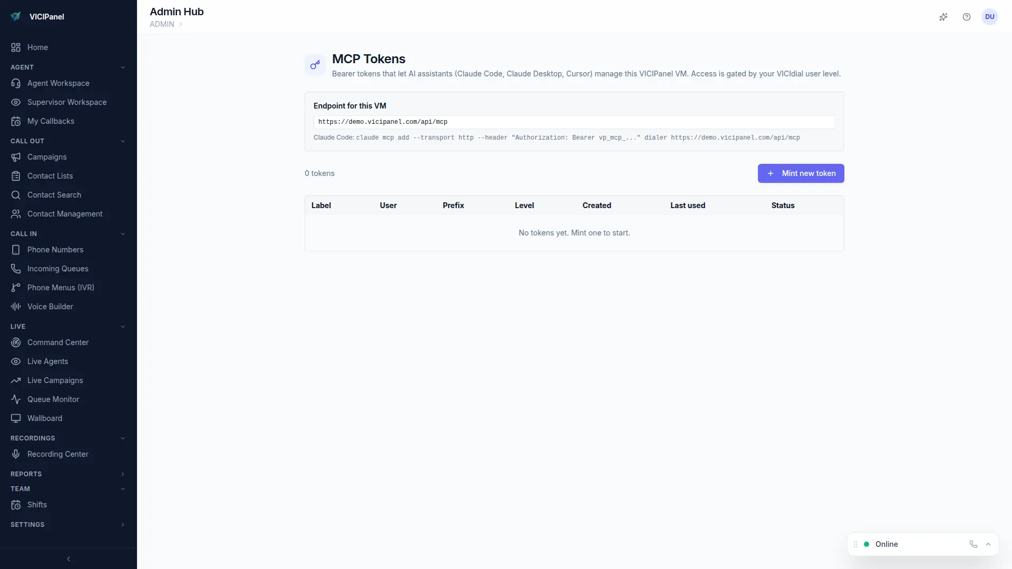Click the Recording Center microphone icon
The image size is (1012, 569).
click(16, 454)
